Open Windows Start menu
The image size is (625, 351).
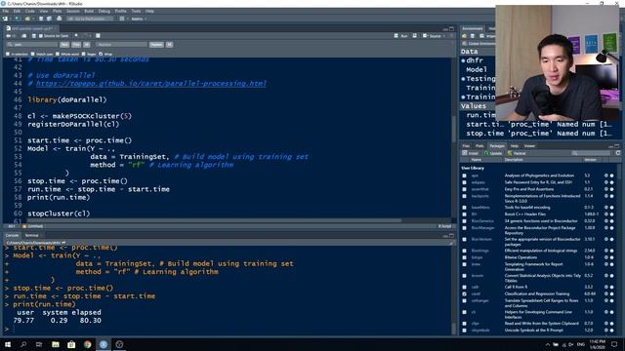point(8,344)
